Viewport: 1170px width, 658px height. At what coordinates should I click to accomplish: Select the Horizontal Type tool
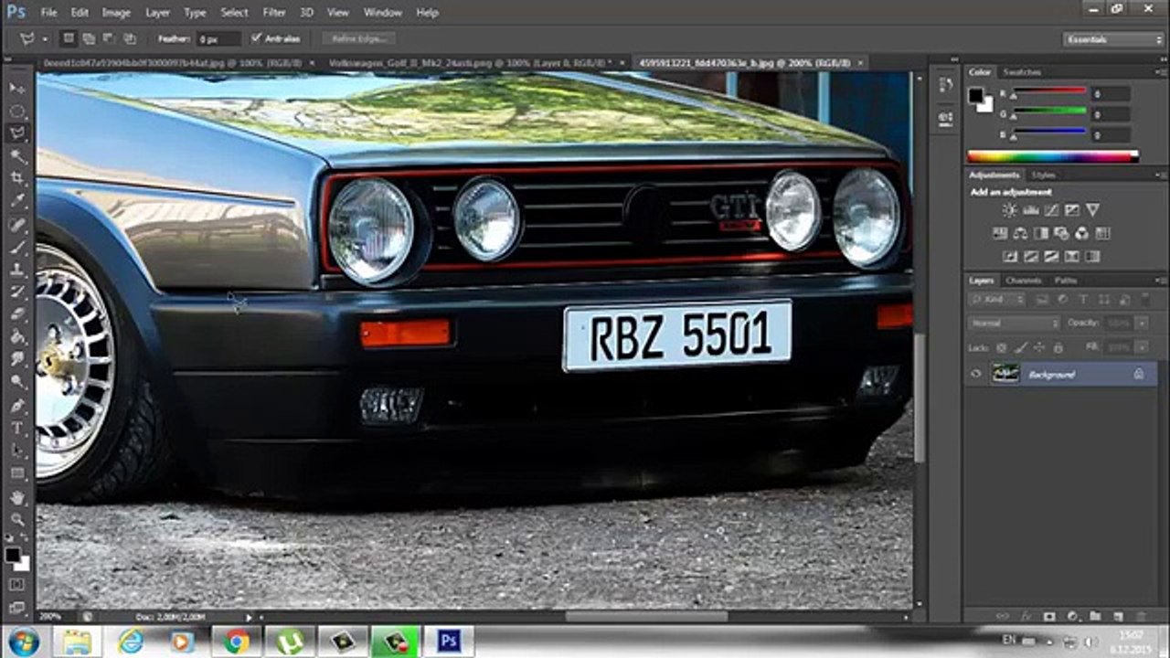click(17, 429)
